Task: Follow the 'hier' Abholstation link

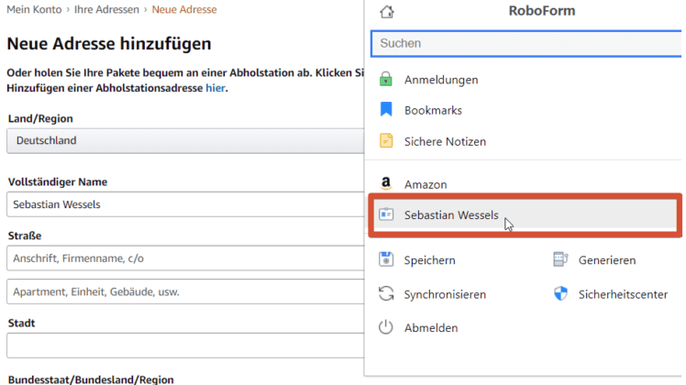Action: point(216,88)
